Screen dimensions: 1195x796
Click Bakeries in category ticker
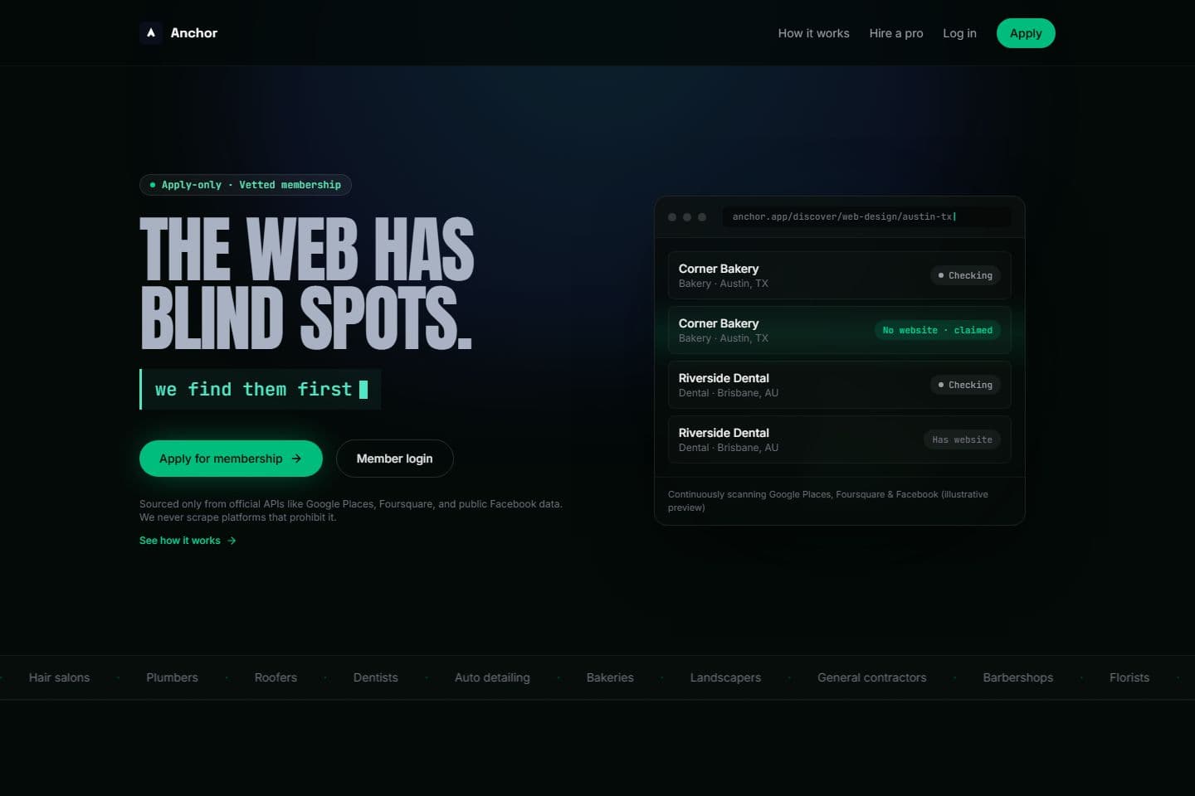click(610, 677)
